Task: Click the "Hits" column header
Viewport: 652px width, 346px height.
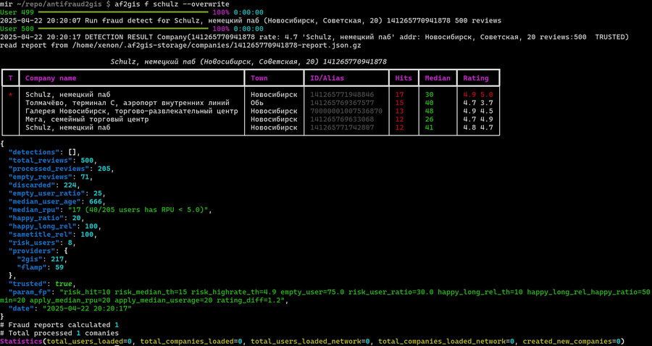Action: 404,78
